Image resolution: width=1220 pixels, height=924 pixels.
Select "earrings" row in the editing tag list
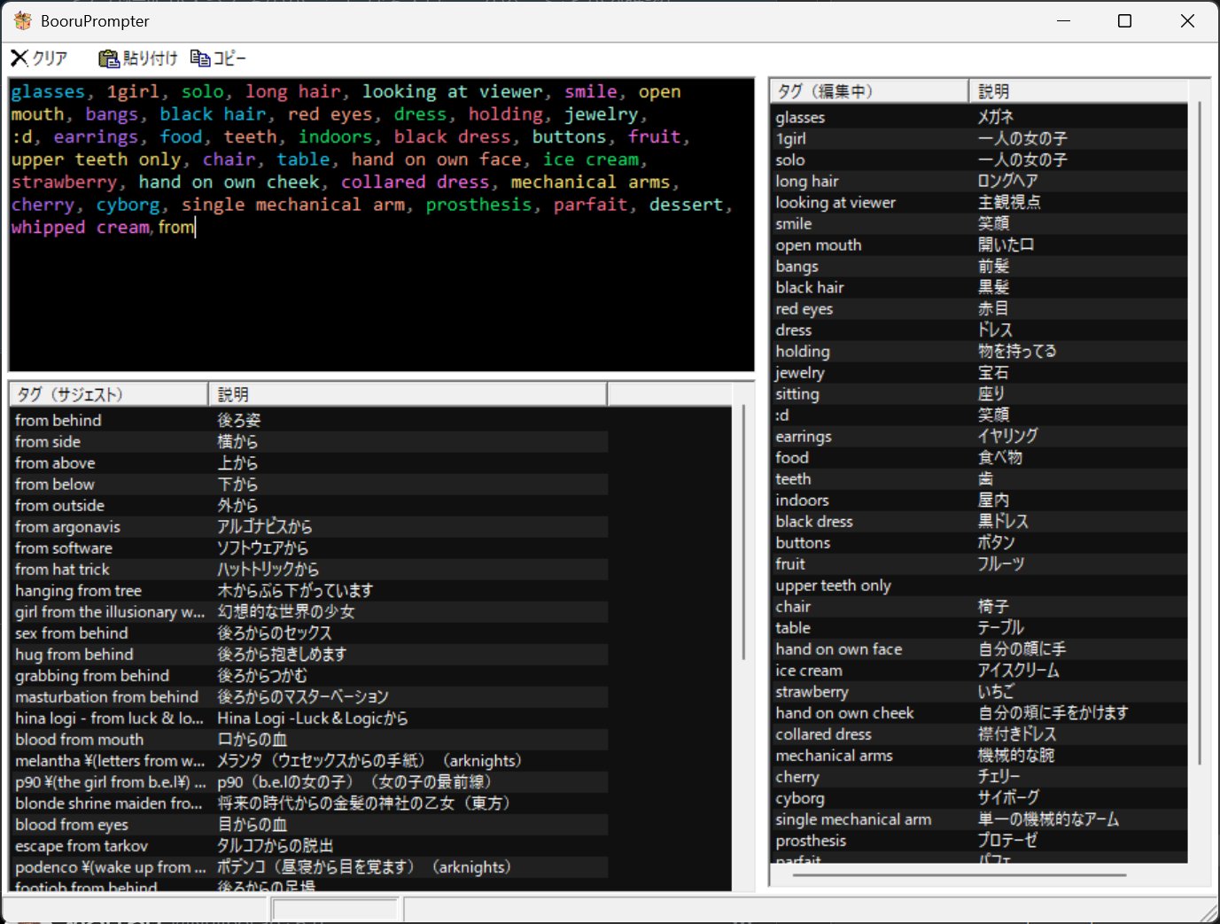click(x=979, y=436)
